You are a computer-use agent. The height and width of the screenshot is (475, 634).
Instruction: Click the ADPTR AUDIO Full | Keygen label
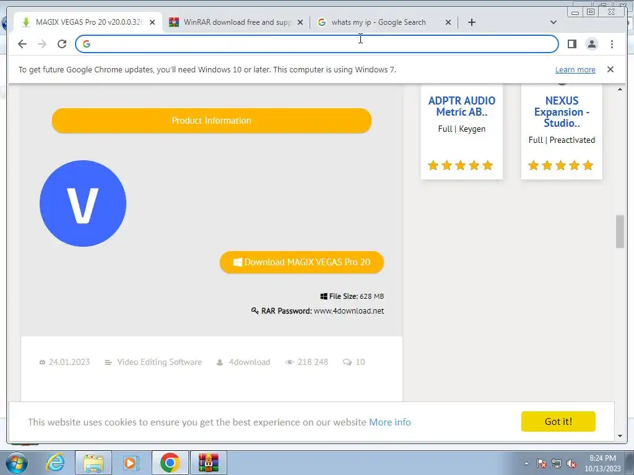[462, 129]
